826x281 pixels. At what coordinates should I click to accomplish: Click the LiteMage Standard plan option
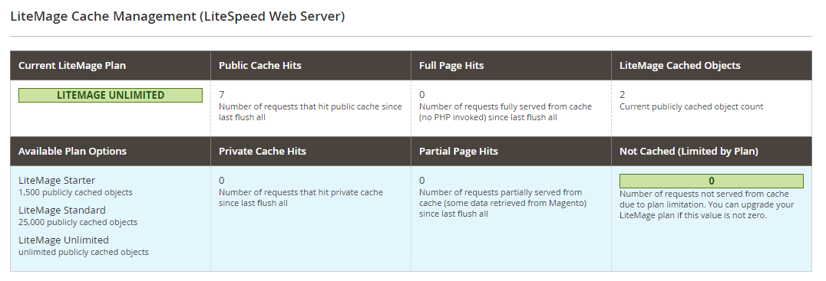coord(62,210)
